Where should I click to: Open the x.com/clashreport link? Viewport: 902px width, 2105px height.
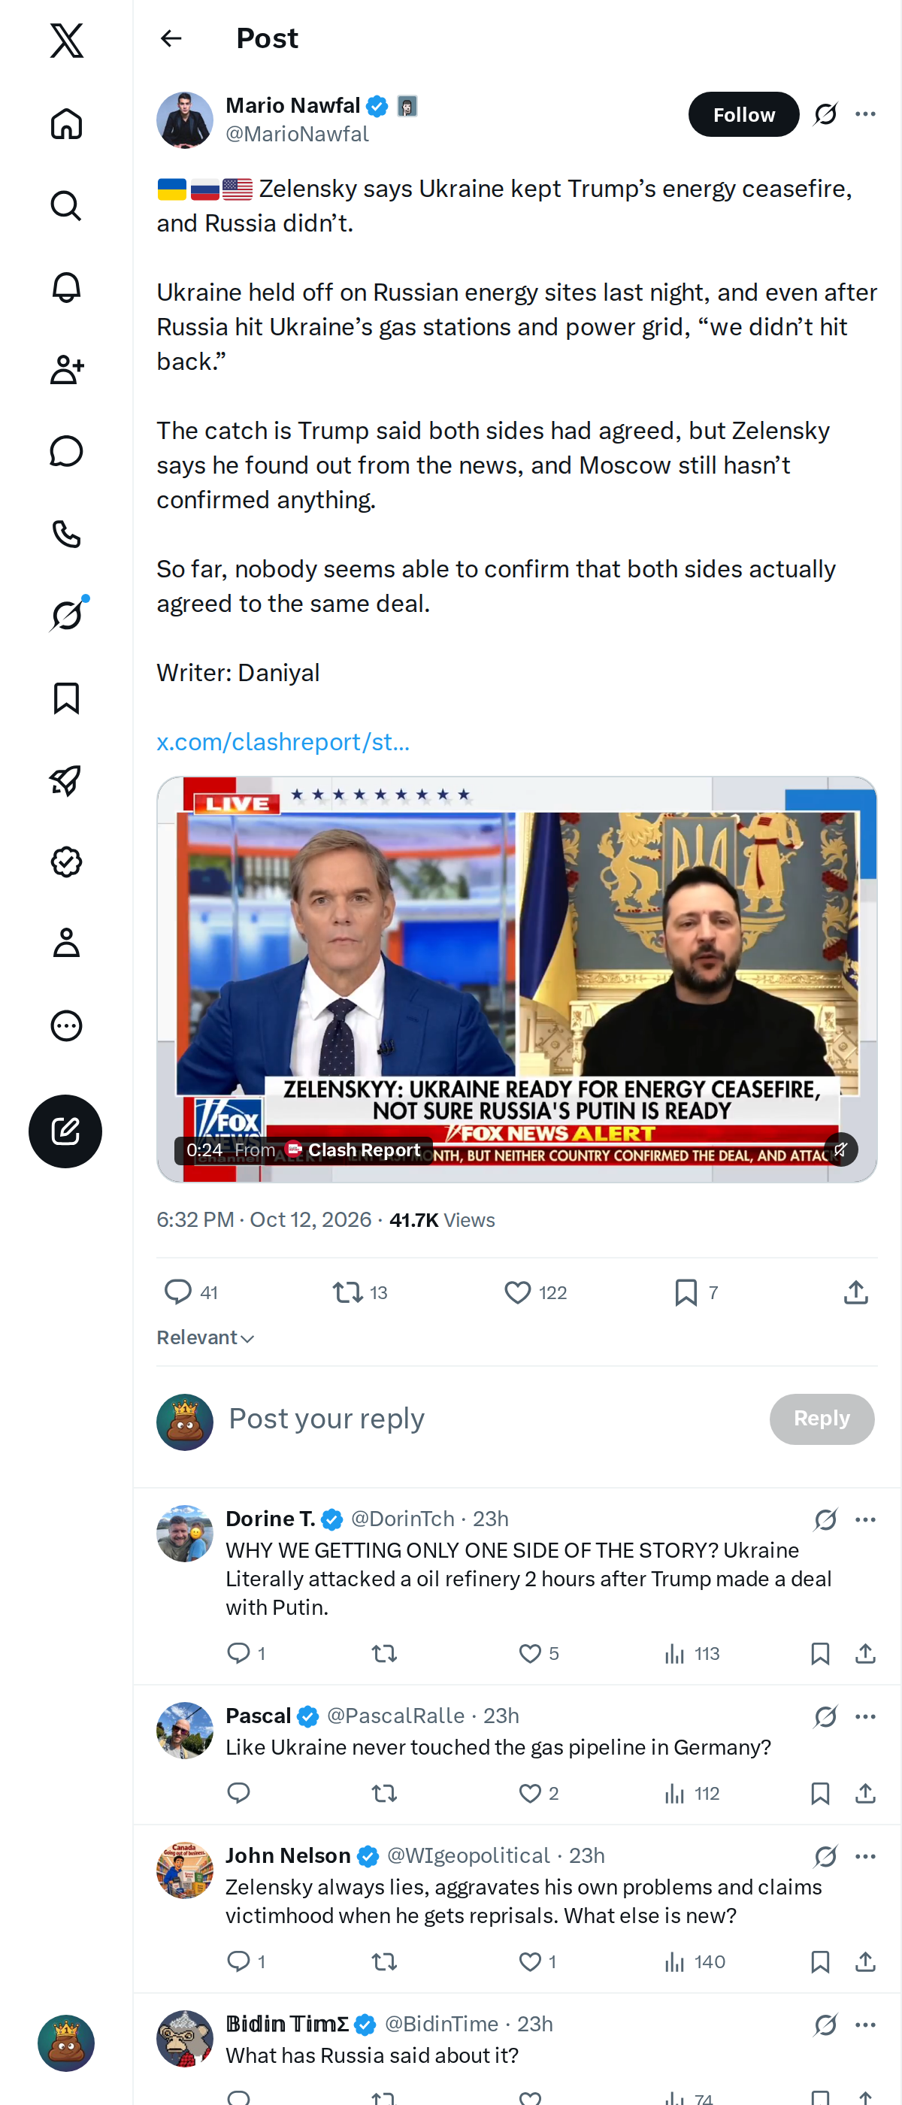point(283,742)
